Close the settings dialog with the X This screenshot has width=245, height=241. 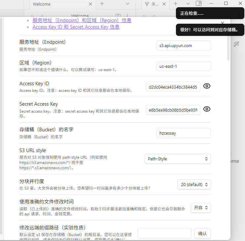coord(223,23)
